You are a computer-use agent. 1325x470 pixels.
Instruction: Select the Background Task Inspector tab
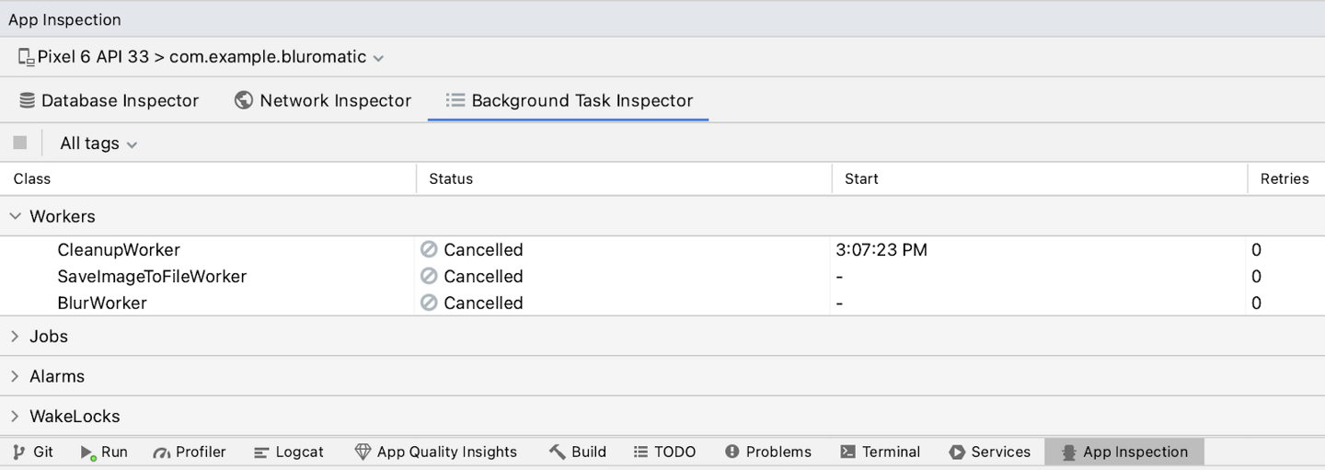click(x=569, y=100)
